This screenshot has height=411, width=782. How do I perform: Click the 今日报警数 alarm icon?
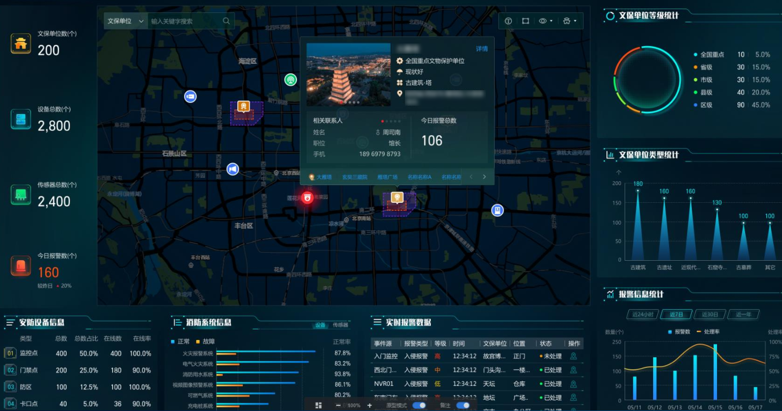tap(20, 265)
